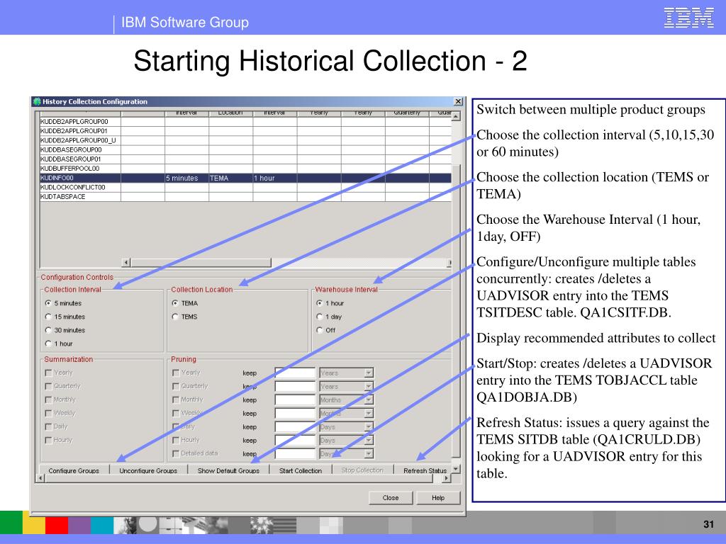Select the 30 minutes collection interval
Viewport: 726px width, 544px height.
48,330
